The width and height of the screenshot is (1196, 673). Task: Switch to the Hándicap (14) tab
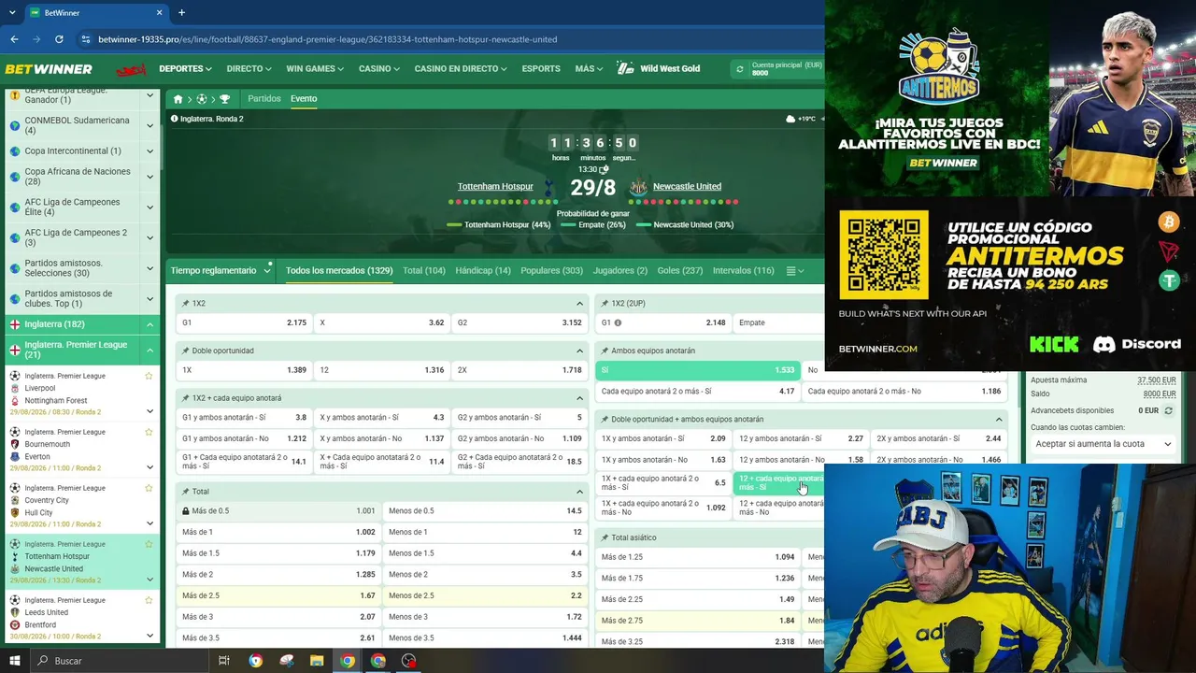tap(483, 271)
